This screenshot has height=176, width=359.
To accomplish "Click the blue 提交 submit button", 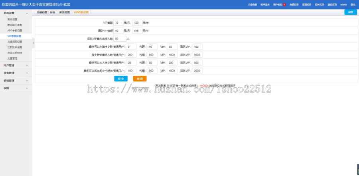I will (121, 79).
